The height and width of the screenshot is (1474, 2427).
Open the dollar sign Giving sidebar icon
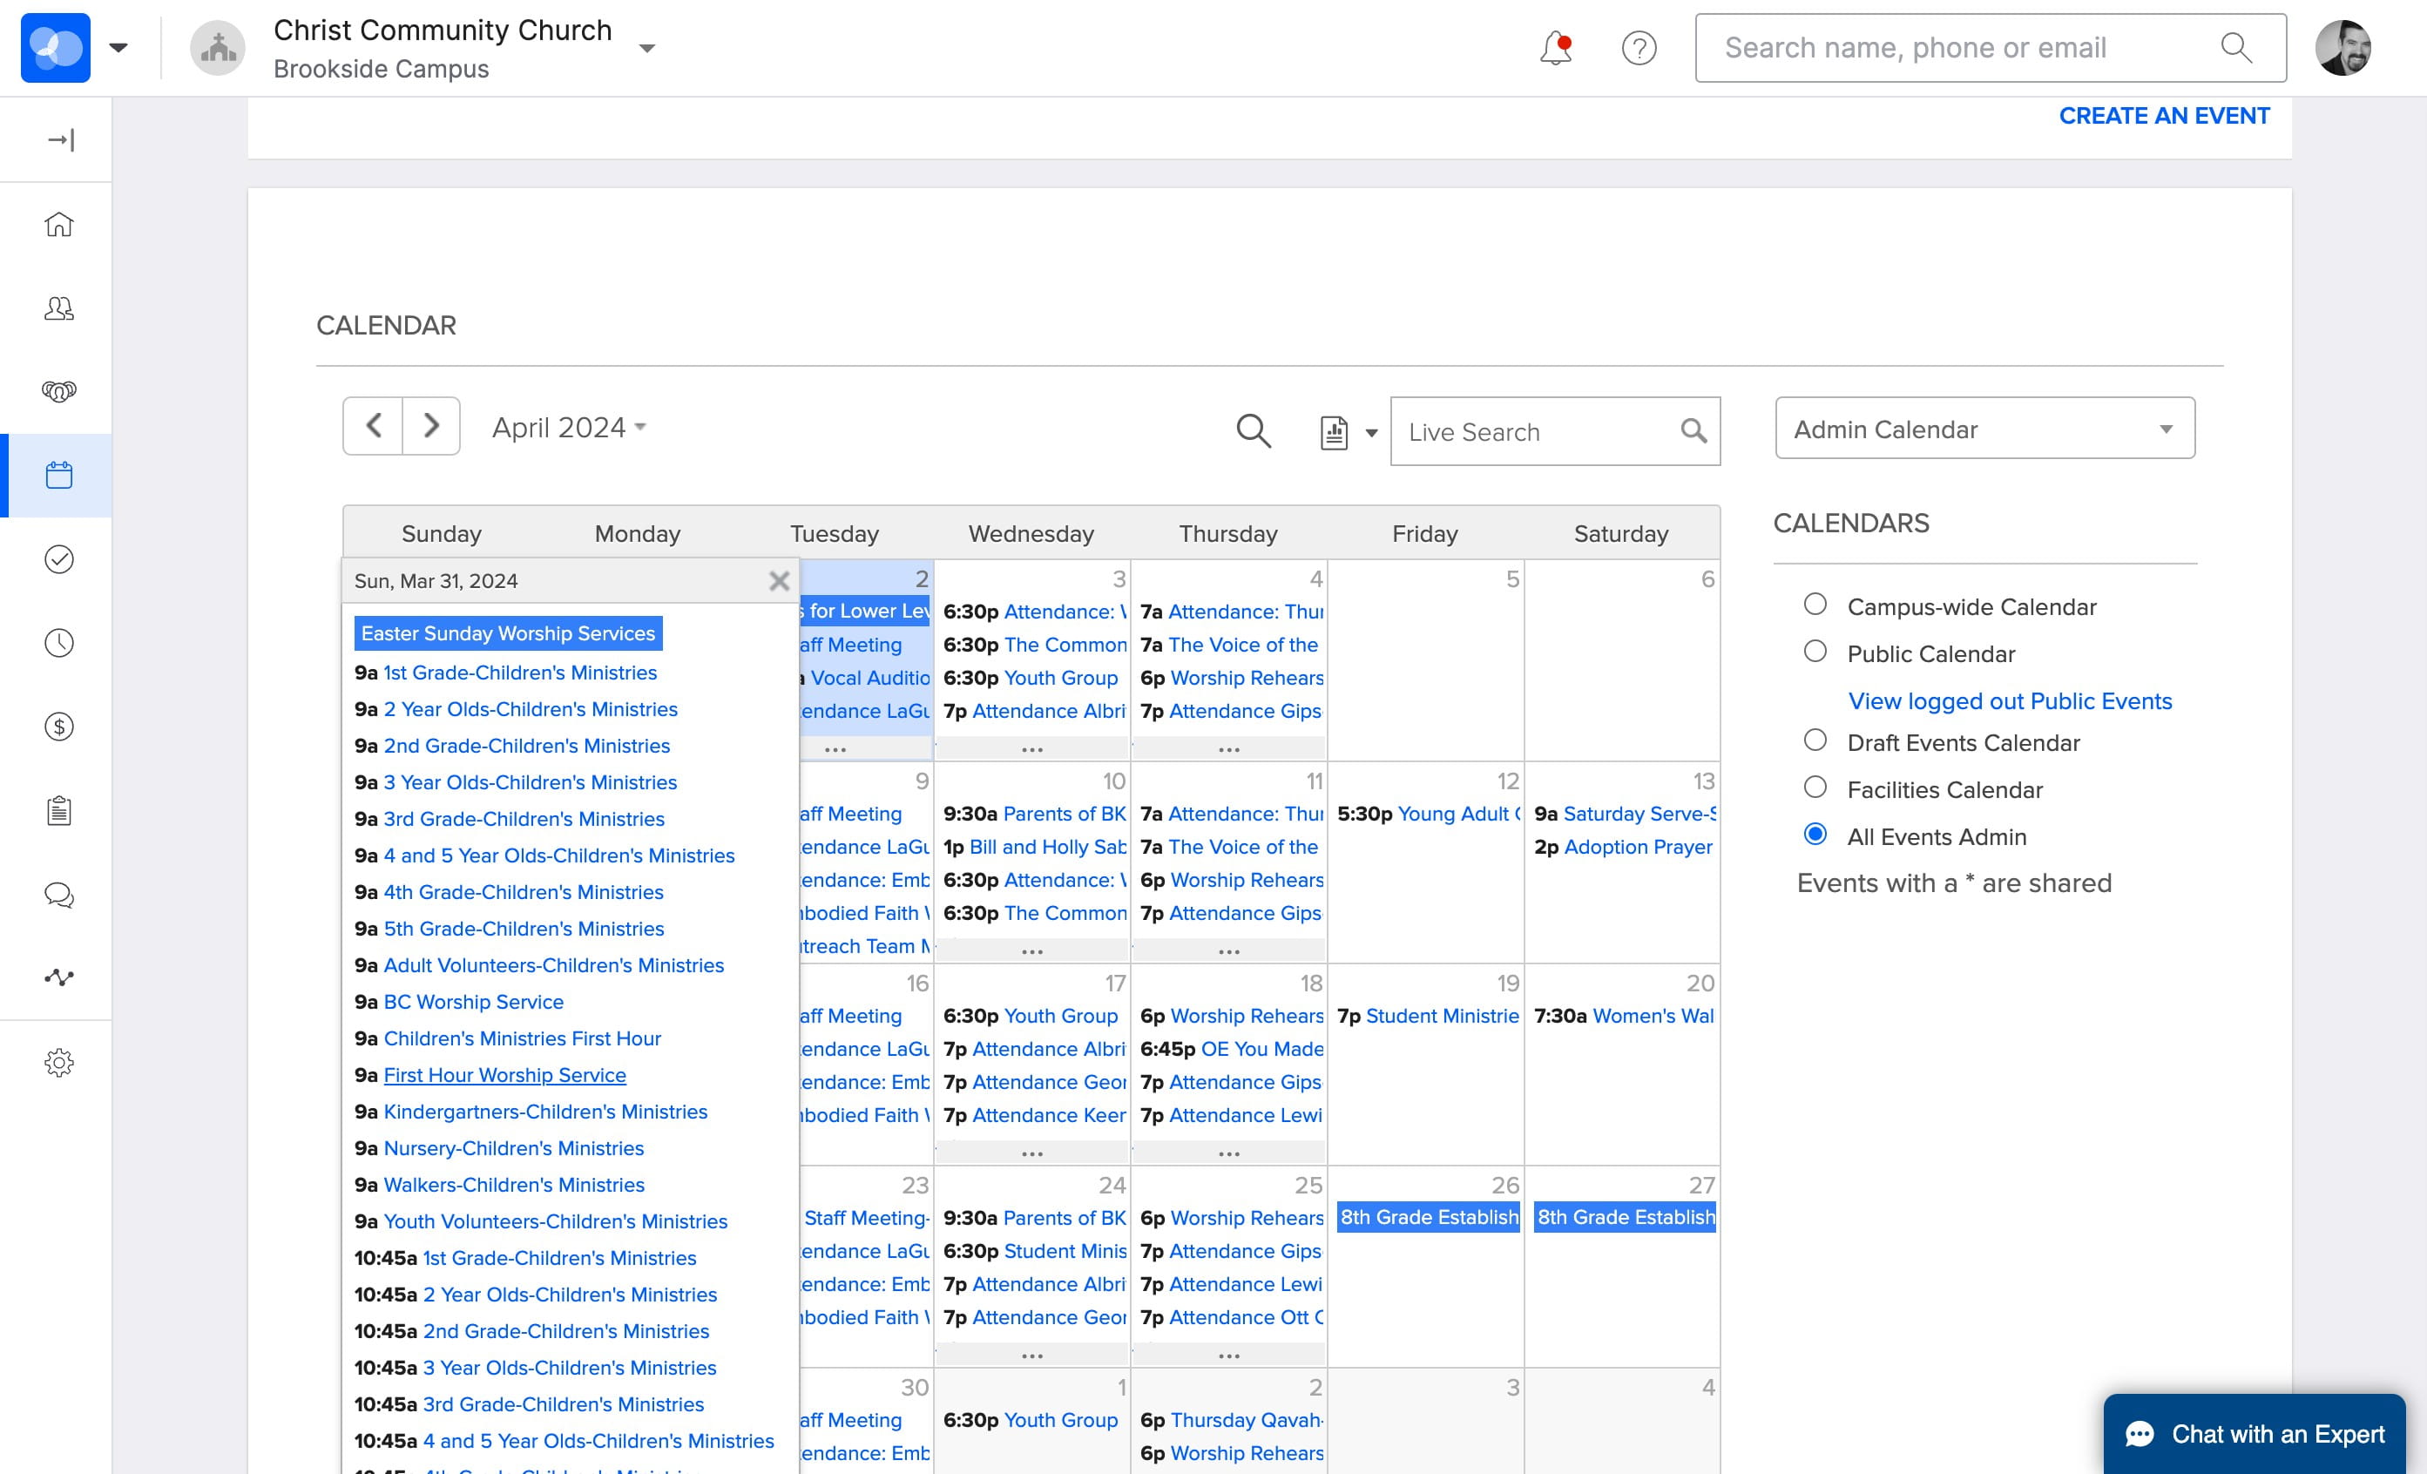[x=59, y=727]
